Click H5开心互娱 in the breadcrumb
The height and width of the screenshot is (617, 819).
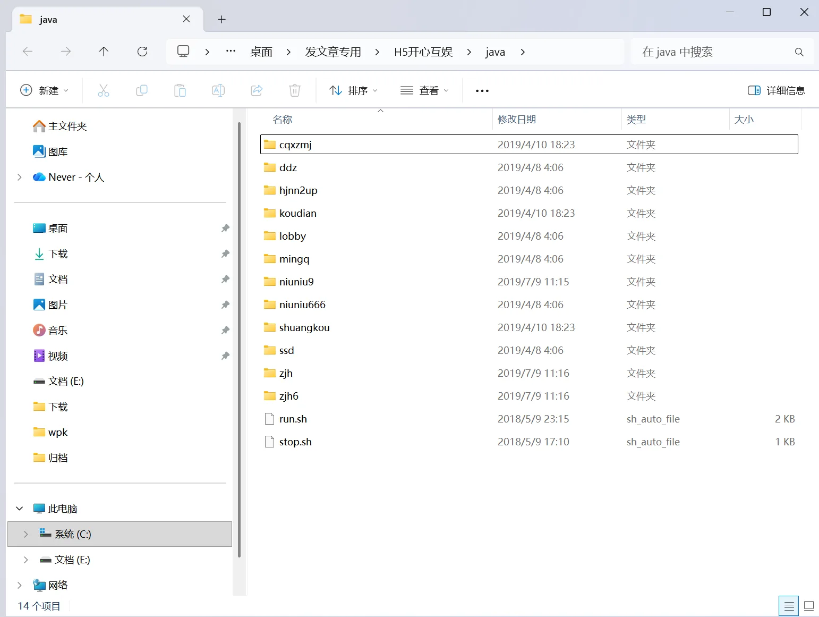click(x=423, y=52)
